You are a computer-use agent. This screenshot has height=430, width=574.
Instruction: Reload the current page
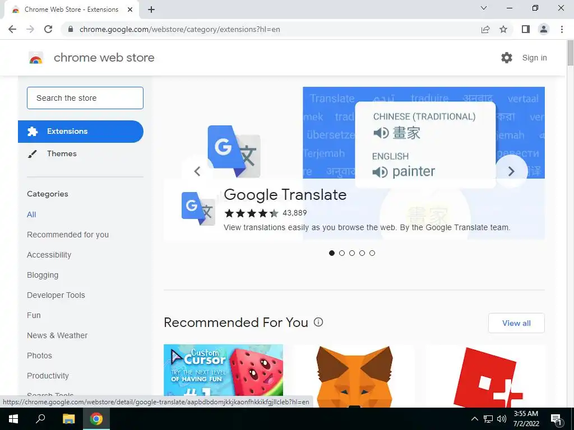click(48, 29)
